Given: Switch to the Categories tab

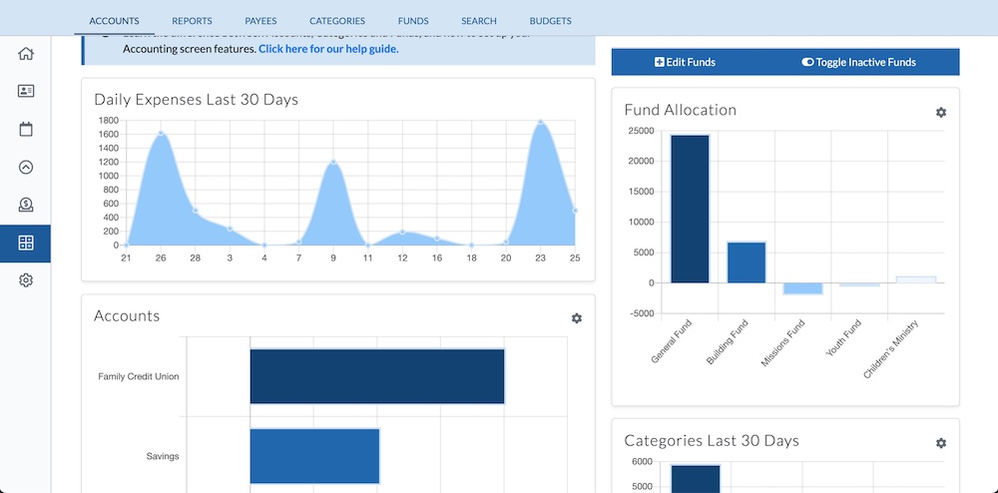Looking at the screenshot, I should (337, 21).
